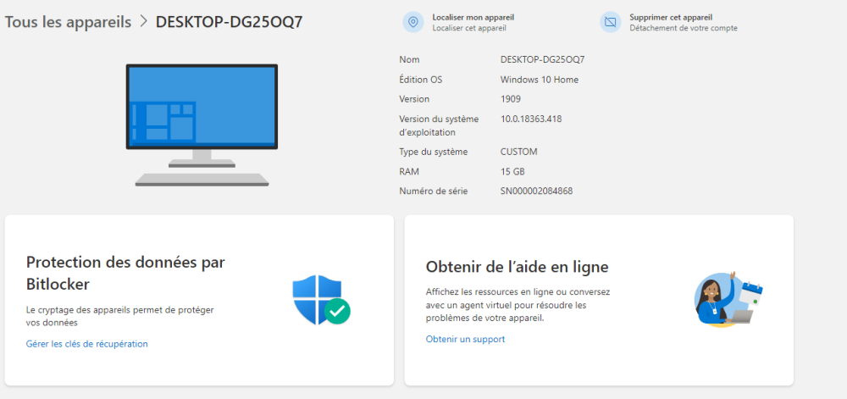Screen dimensions: 847x399
Task: Open Gérer les clés de récupération link
Action: click(87, 344)
